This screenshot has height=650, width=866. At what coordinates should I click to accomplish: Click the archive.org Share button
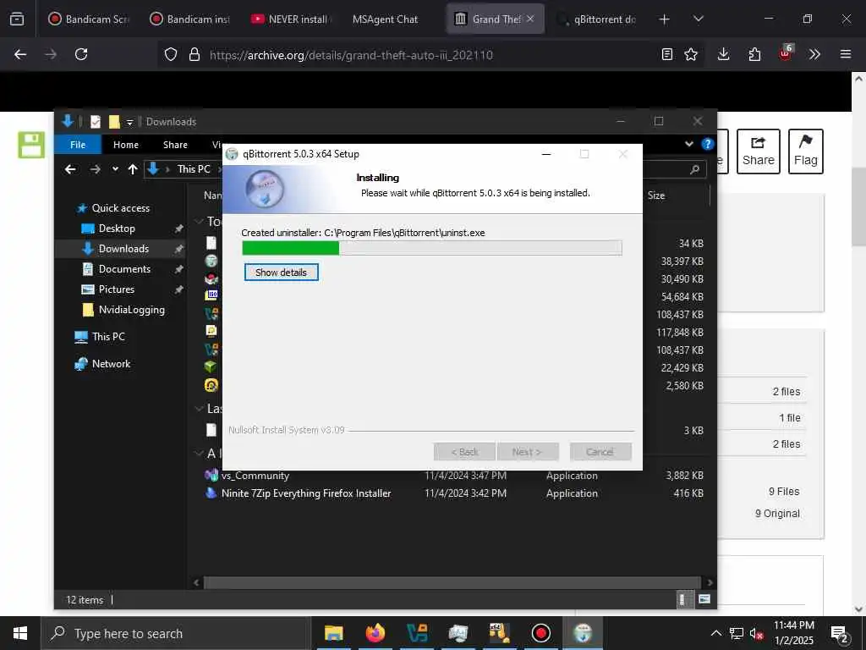tap(759, 151)
